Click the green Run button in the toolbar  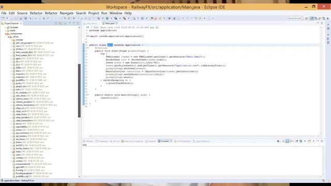coord(107,19)
